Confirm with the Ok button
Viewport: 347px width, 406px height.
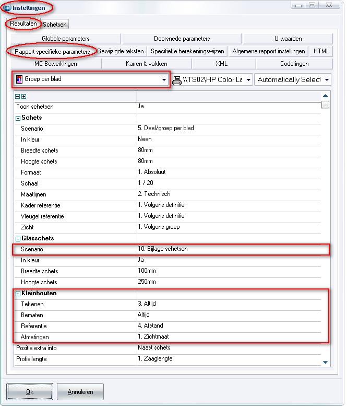coord(30,392)
